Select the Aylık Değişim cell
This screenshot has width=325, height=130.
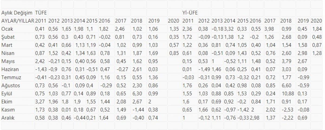click(x=17, y=12)
